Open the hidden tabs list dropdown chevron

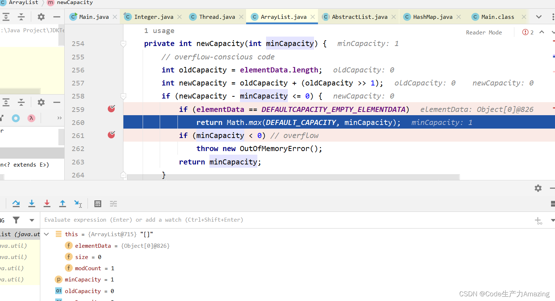[539, 17]
